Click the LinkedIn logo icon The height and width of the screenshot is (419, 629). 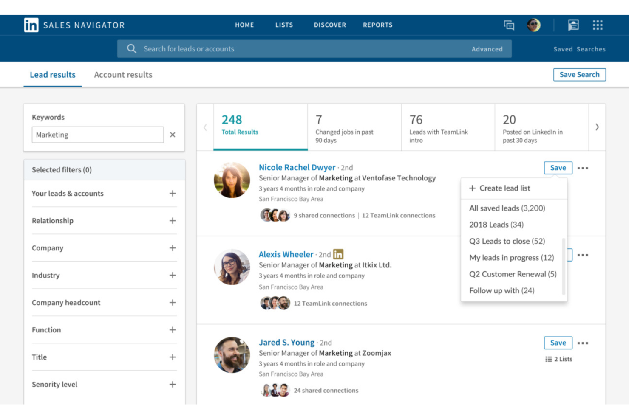pyautogui.click(x=31, y=25)
